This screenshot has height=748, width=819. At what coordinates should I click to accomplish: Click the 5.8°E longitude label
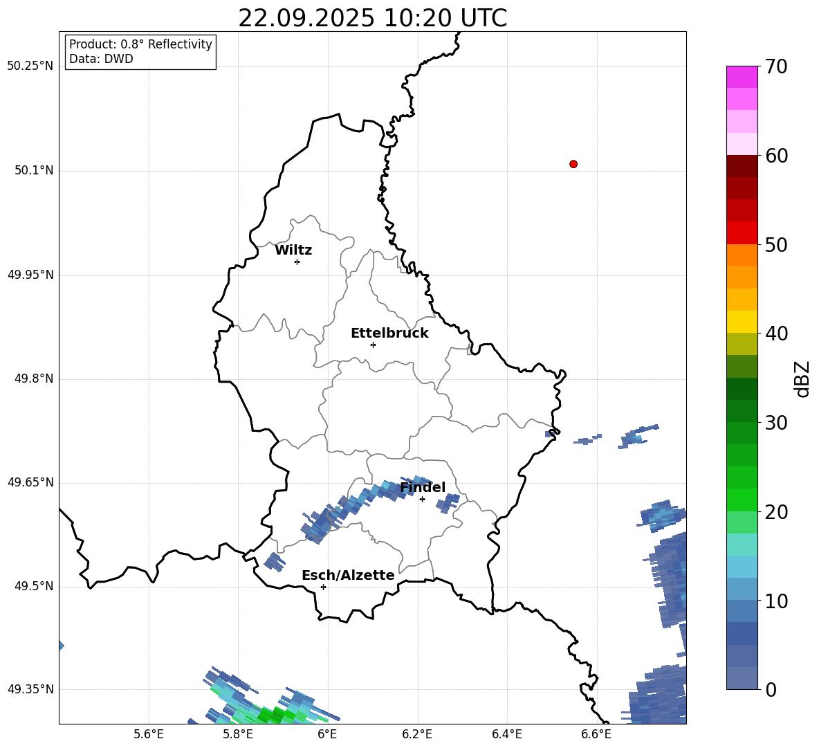pyautogui.click(x=238, y=734)
